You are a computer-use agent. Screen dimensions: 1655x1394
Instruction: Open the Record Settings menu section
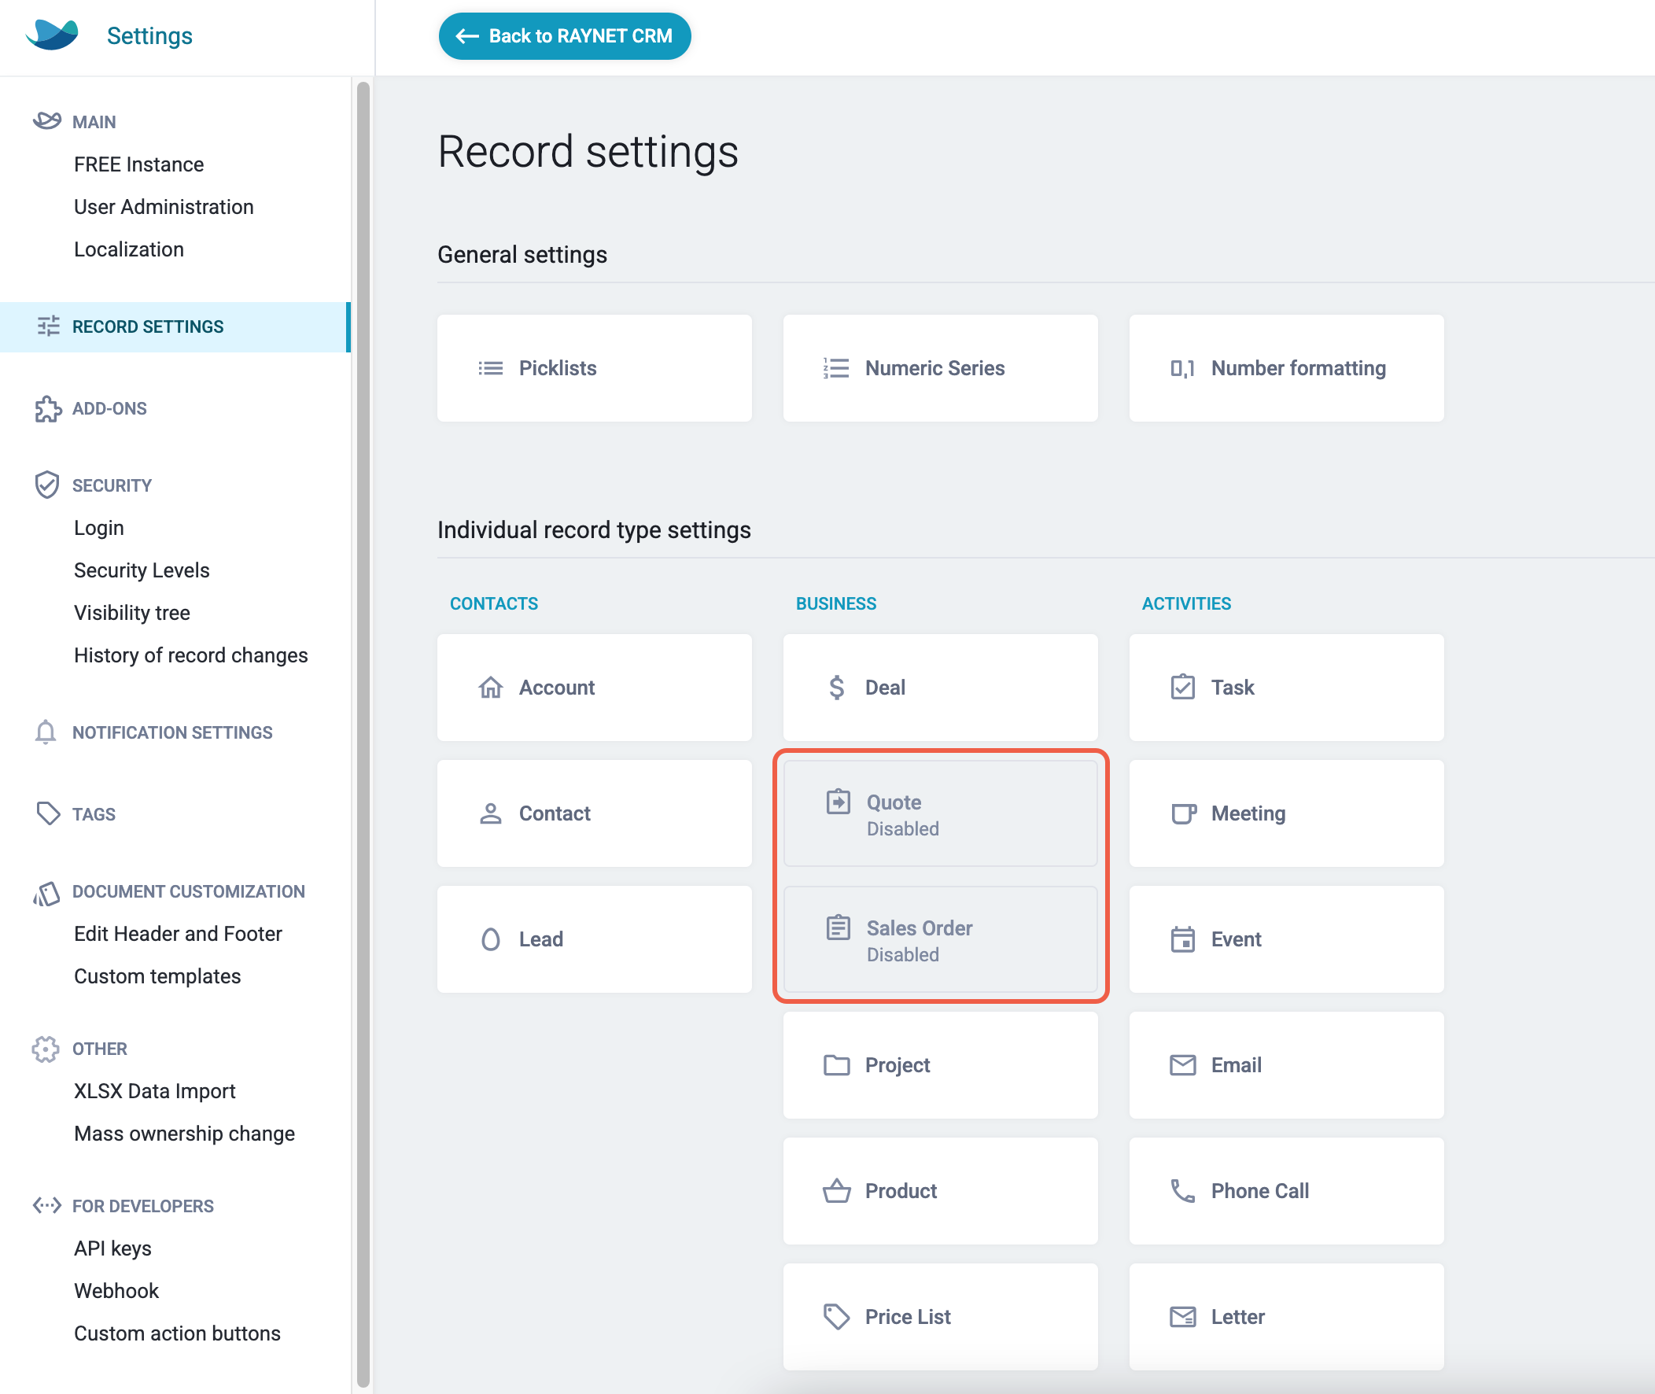coord(148,326)
